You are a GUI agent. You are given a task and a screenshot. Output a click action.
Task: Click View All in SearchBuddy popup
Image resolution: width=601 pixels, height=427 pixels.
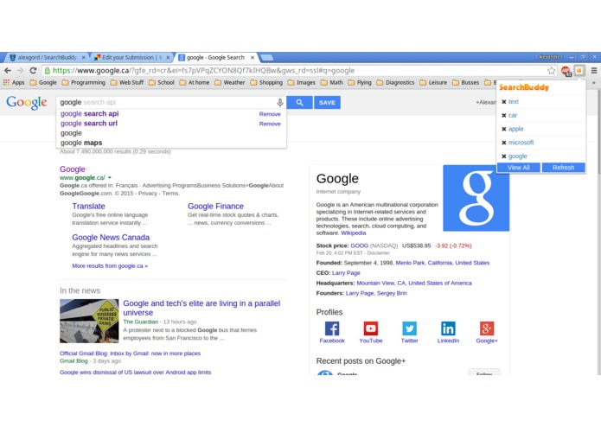[519, 168]
